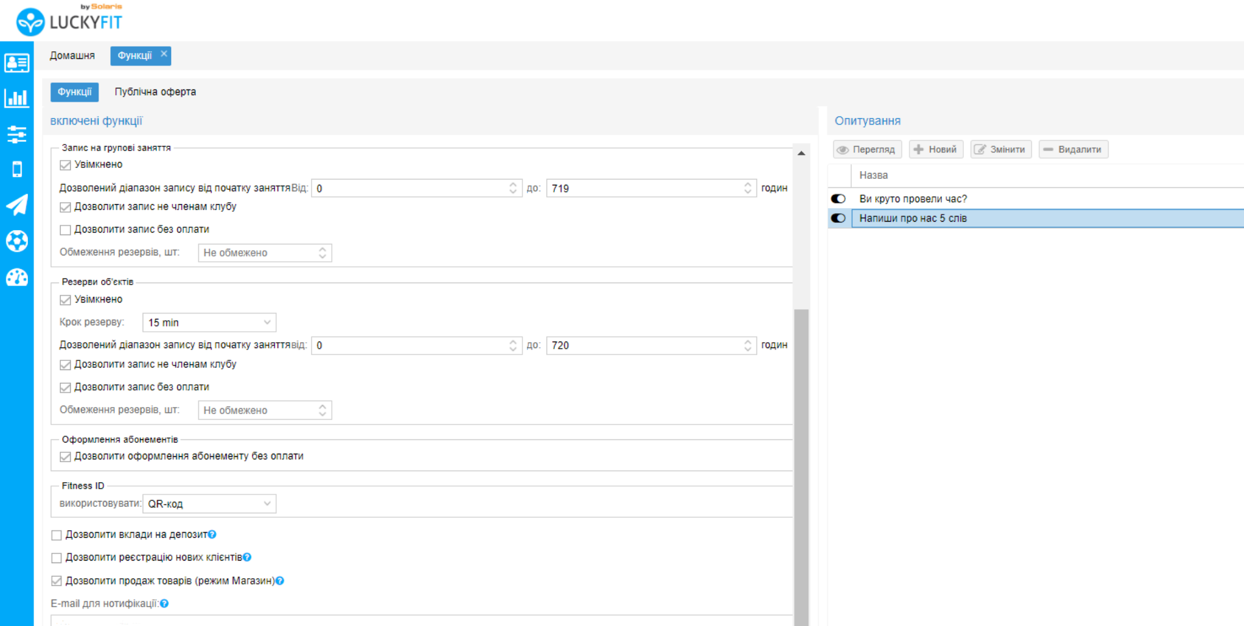Show help for Дозволити реєстрацію нових клієнтів

[247, 557]
